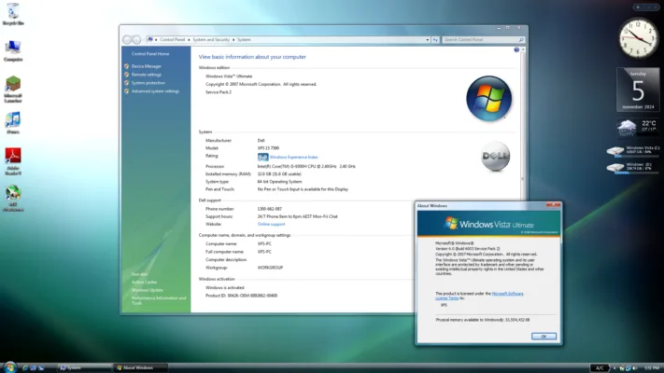Image resolution: width=664 pixels, height=373 pixels.
Task: Show hidden tray icons arrow
Action: tap(615, 368)
